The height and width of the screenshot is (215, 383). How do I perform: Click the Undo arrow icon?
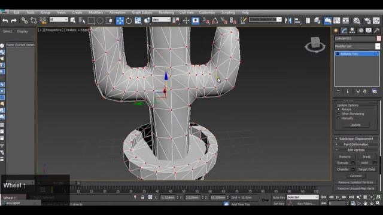pyautogui.click(x=5, y=21)
